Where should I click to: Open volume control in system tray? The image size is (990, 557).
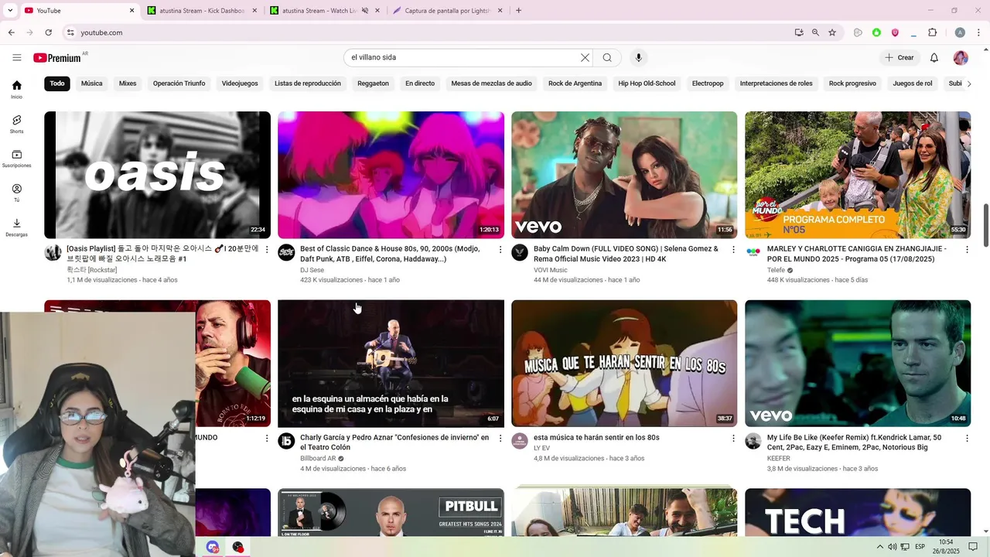[893, 547]
